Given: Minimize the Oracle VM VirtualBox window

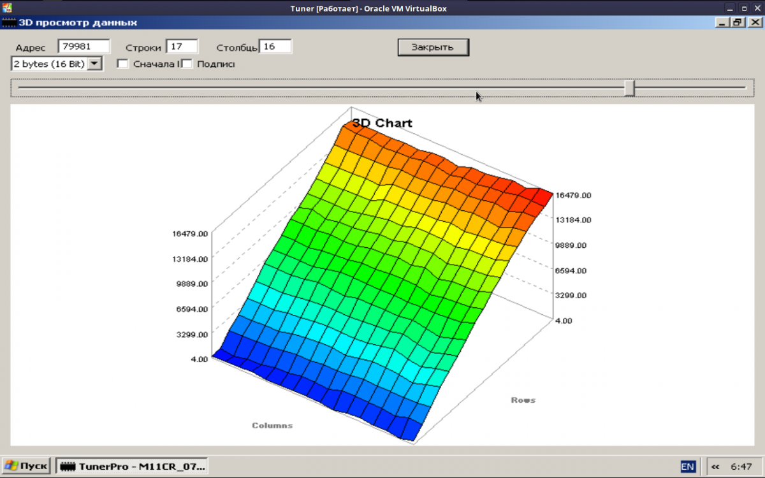Looking at the screenshot, I should (x=731, y=8).
